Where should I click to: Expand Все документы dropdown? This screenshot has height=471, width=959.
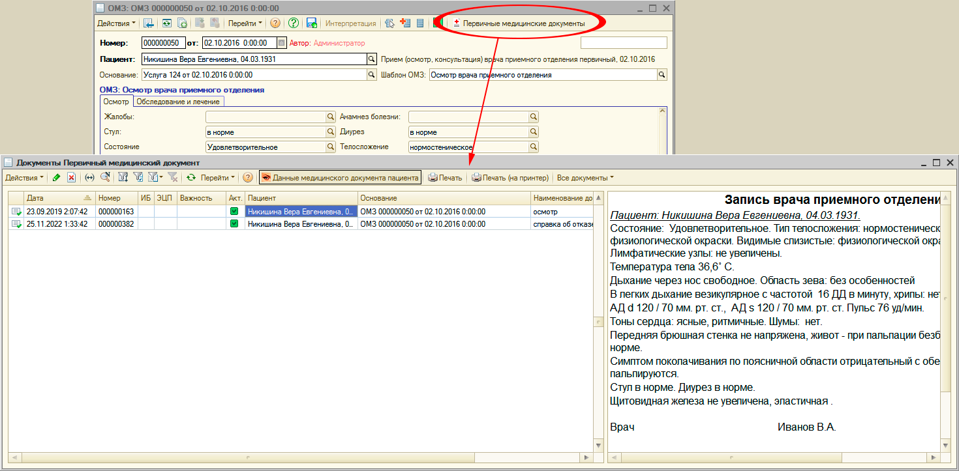585,177
